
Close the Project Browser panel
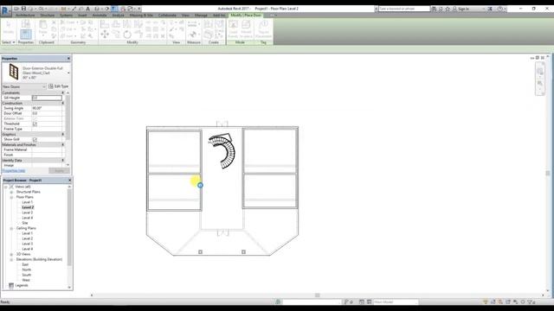click(69, 181)
